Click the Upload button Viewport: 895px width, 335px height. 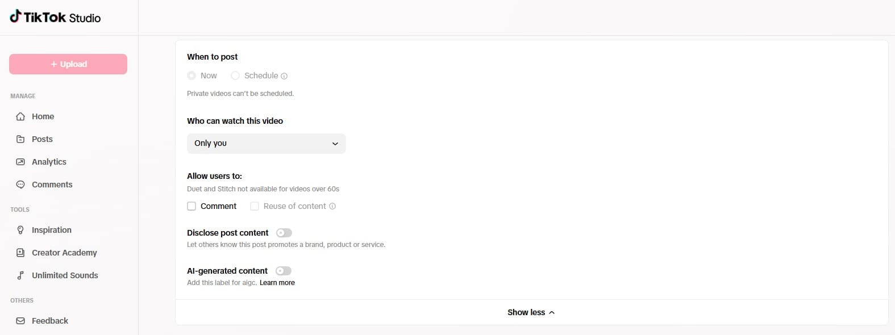[68, 64]
